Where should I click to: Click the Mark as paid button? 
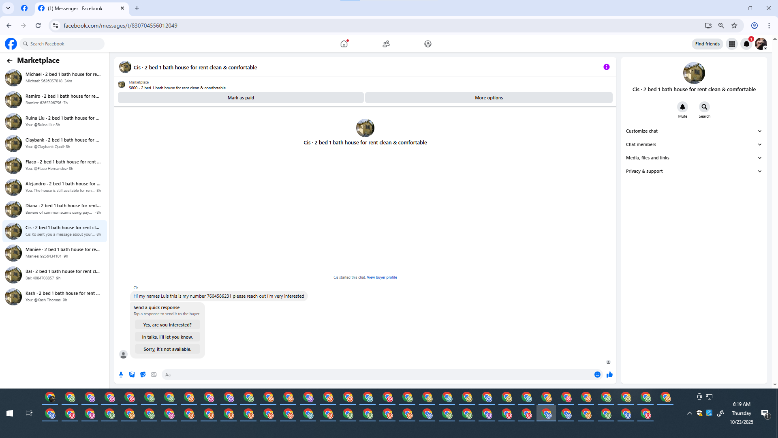pos(241,98)
